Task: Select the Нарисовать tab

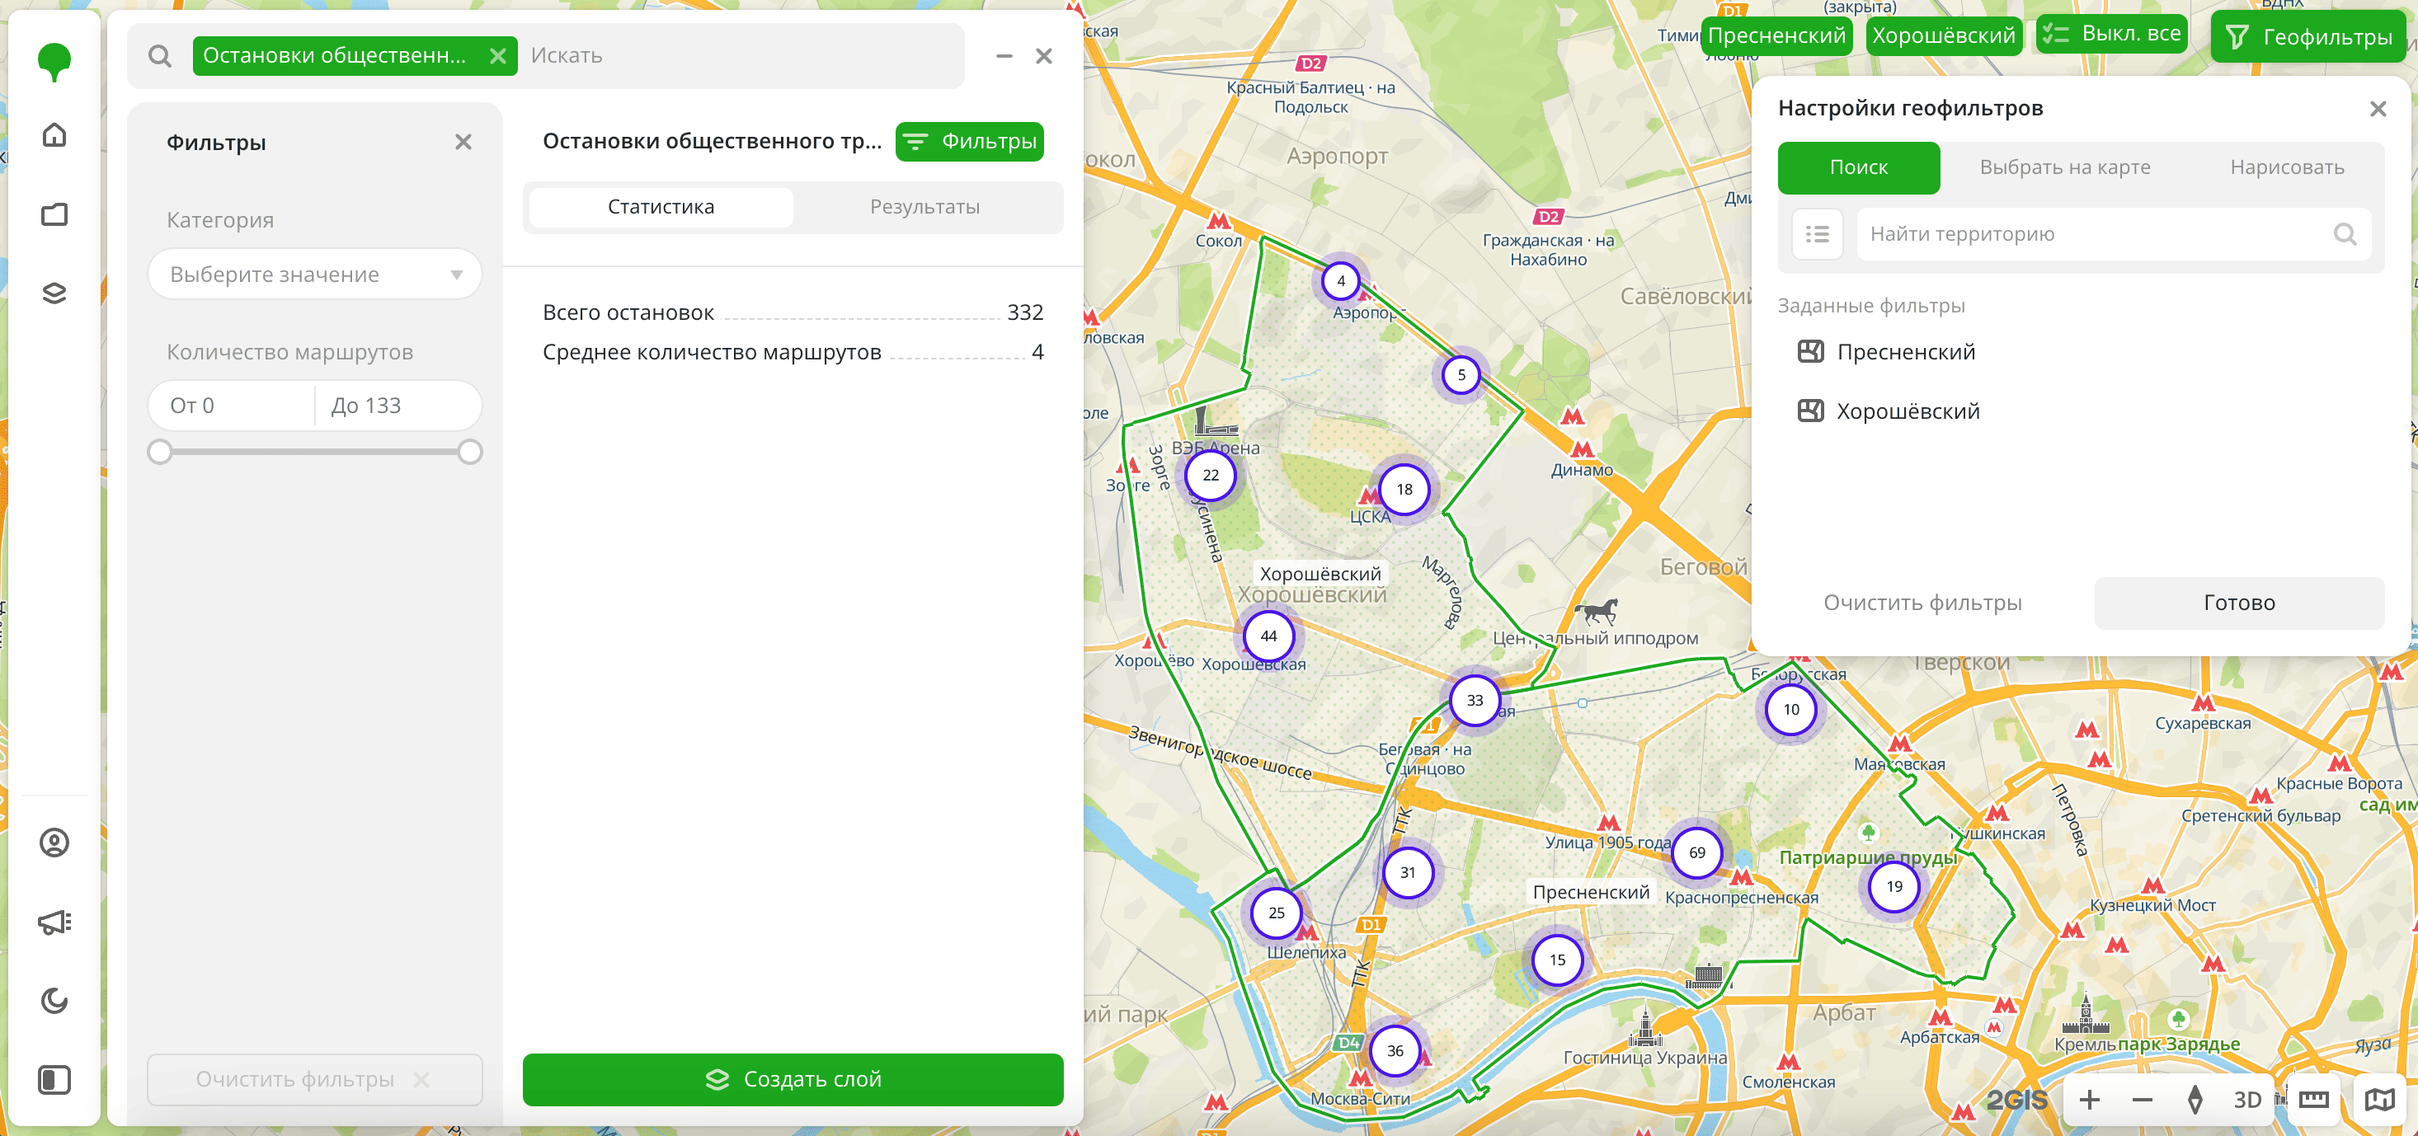Action: (2287, 167)
